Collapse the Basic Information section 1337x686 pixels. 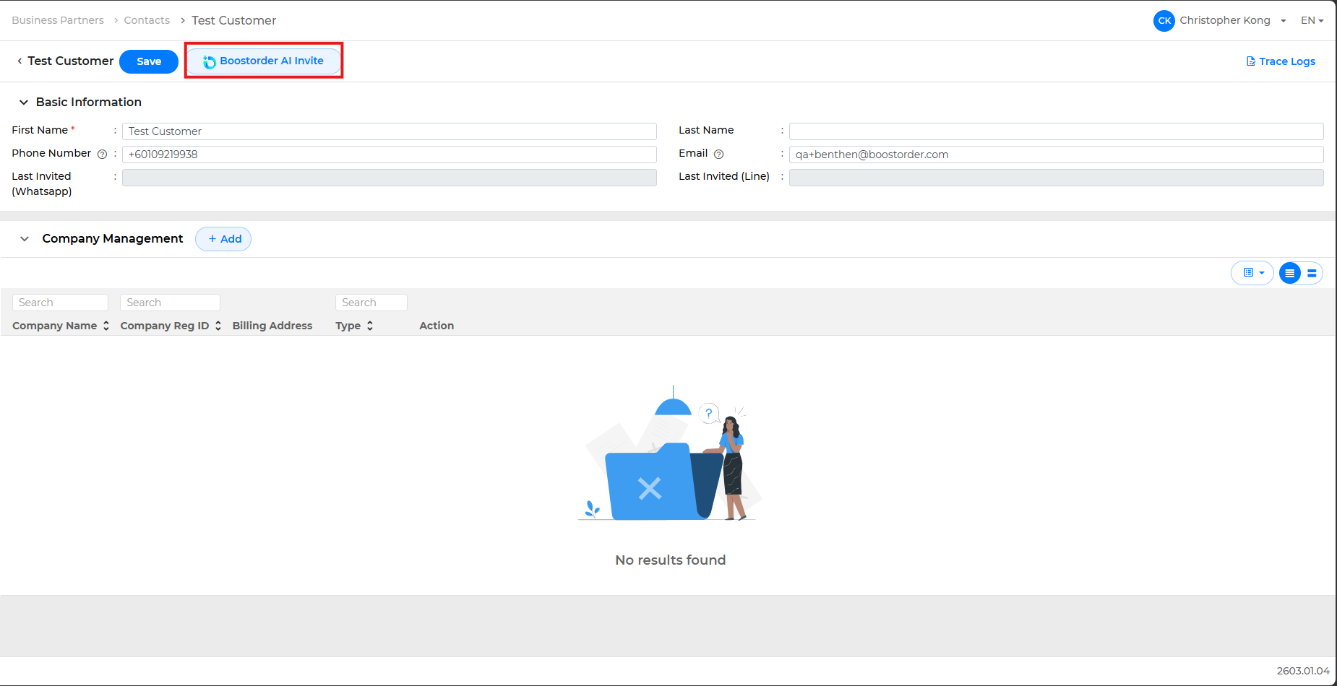coord(24,103)
